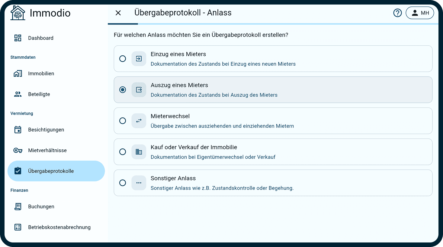The width and height of the screenshot is (443, 247).
Task: Go to Immobilien in the sidebar
Action: point(56,73)
